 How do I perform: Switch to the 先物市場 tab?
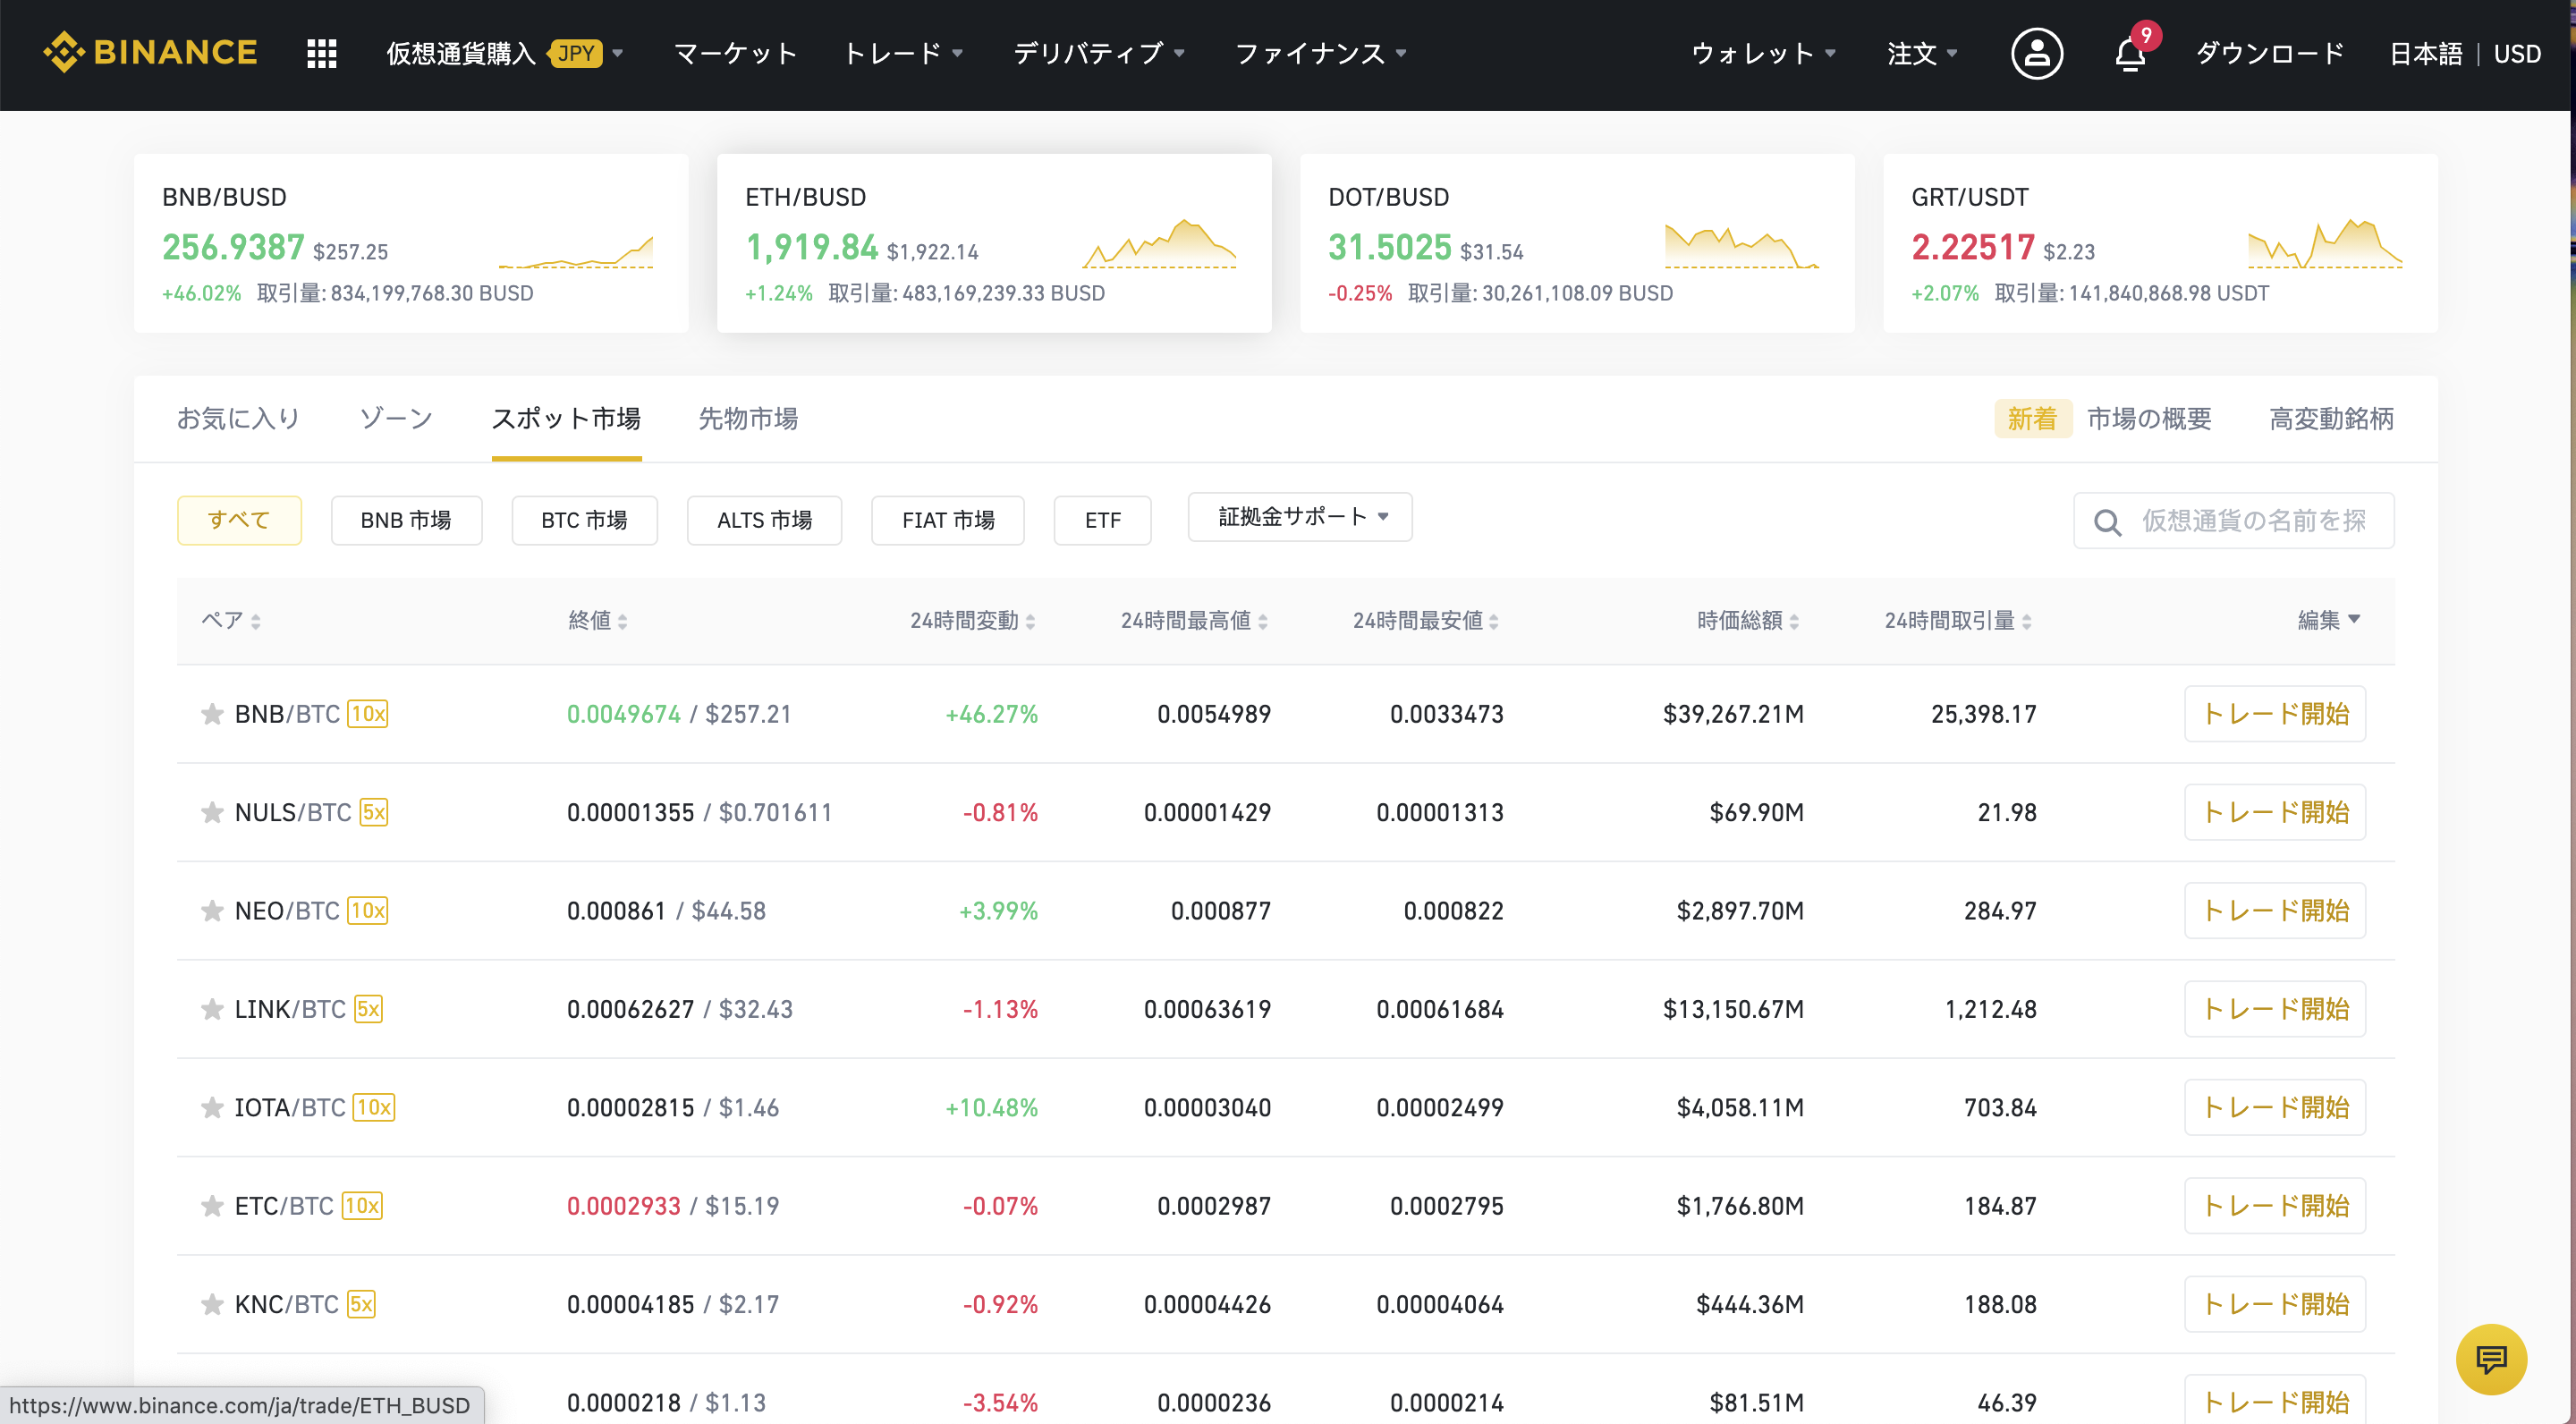pyautogui.click(x=747, y=419)
